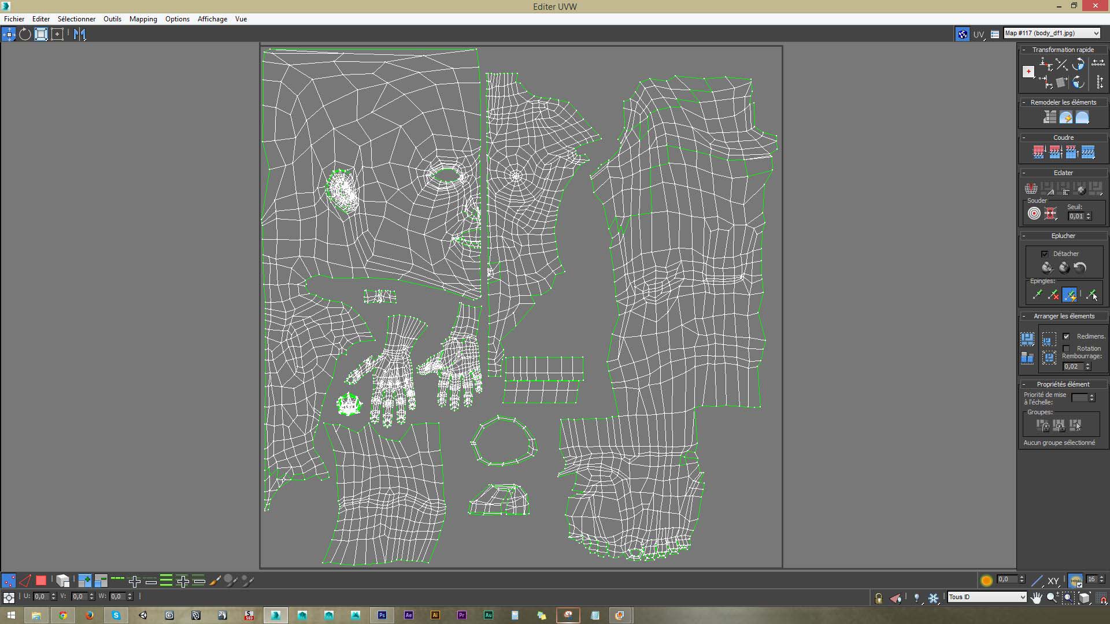Open the Tous ID dropdown
1110x624 pixels.
click(987, 597)
